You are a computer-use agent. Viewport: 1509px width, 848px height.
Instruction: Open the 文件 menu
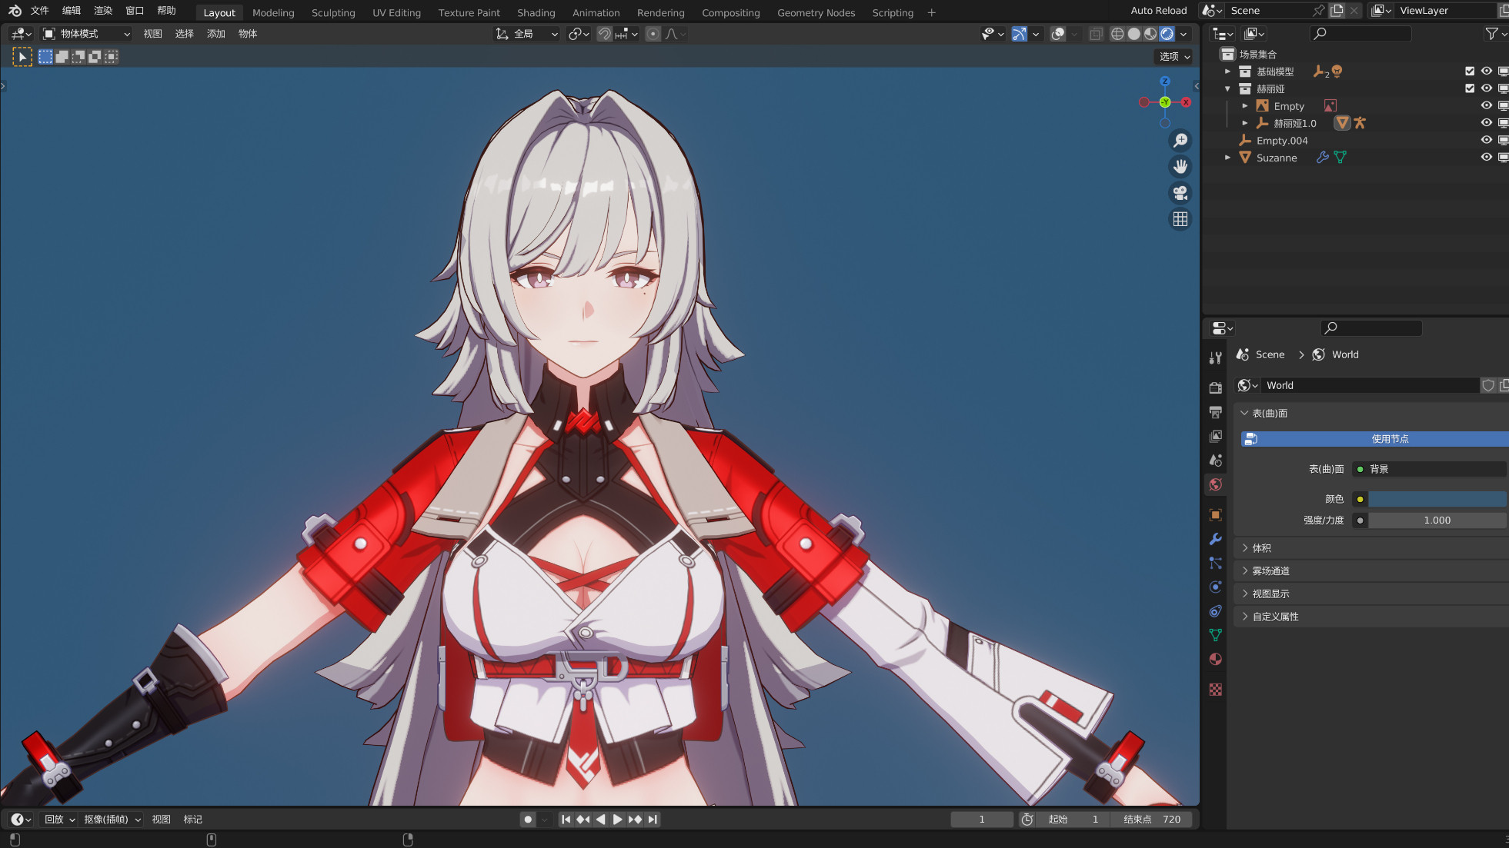click(x=39, y=11)
